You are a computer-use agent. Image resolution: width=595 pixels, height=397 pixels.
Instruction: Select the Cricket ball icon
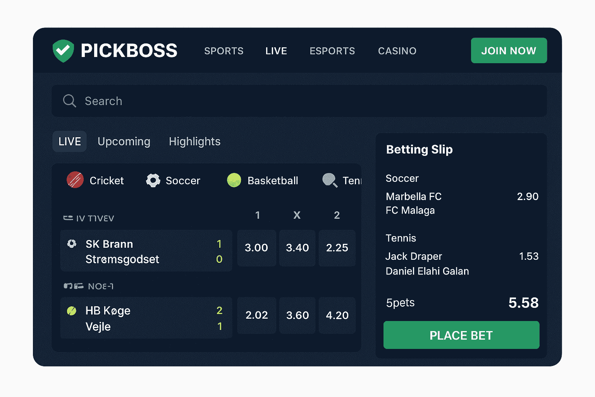click(x=75, y=180)
